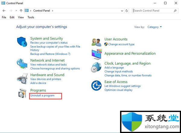The image size is (181, 133).
Task: Click View network status and tasks
Action: pos(49,64)
